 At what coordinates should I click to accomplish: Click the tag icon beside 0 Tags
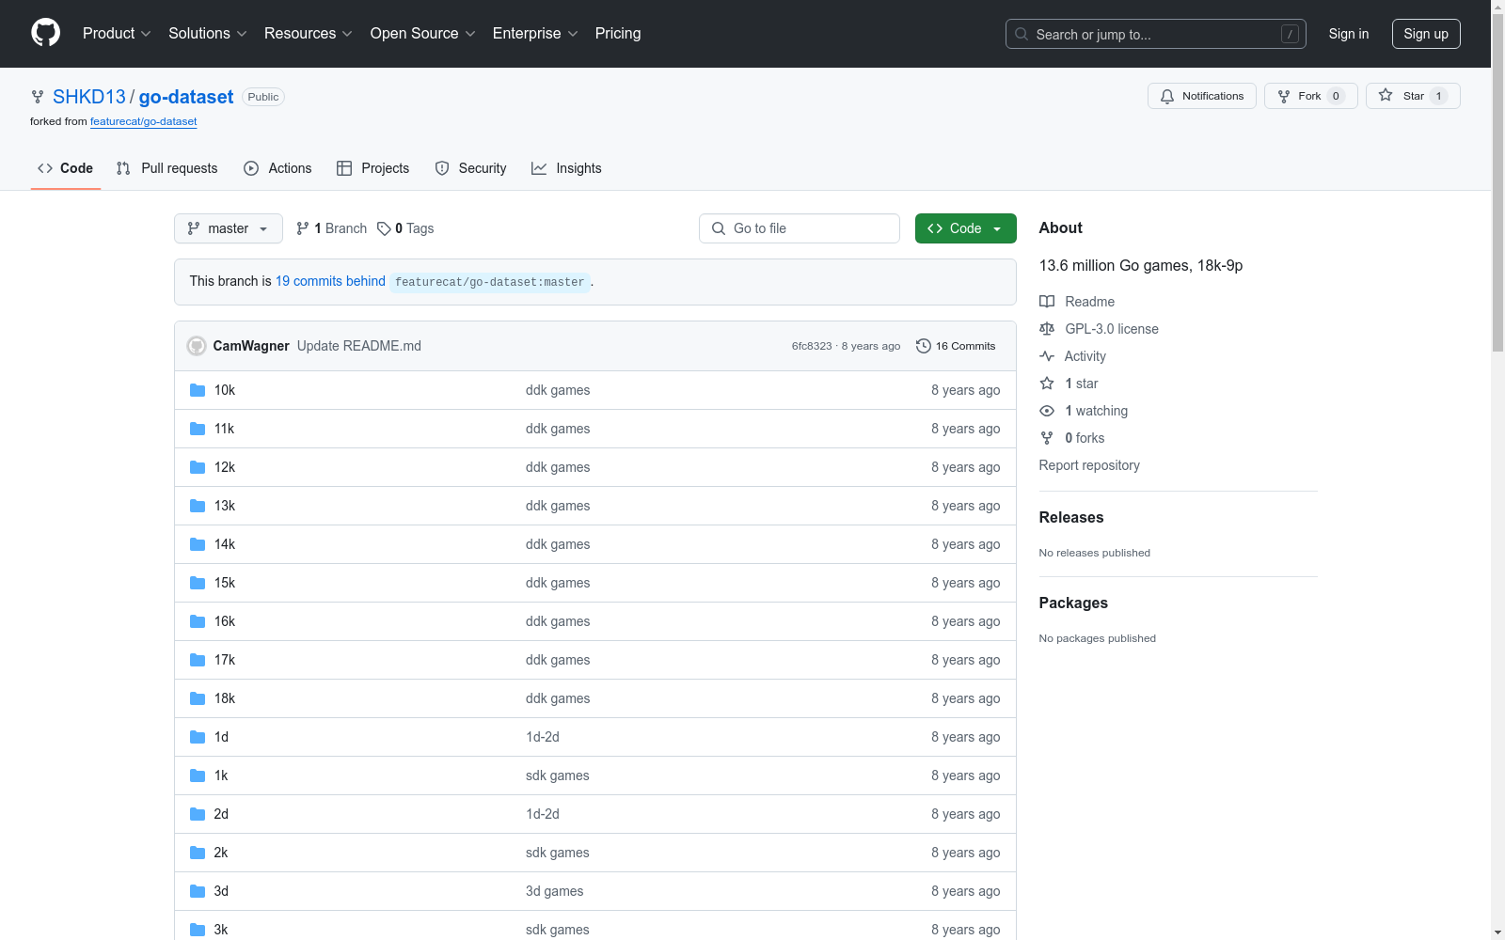384,228
